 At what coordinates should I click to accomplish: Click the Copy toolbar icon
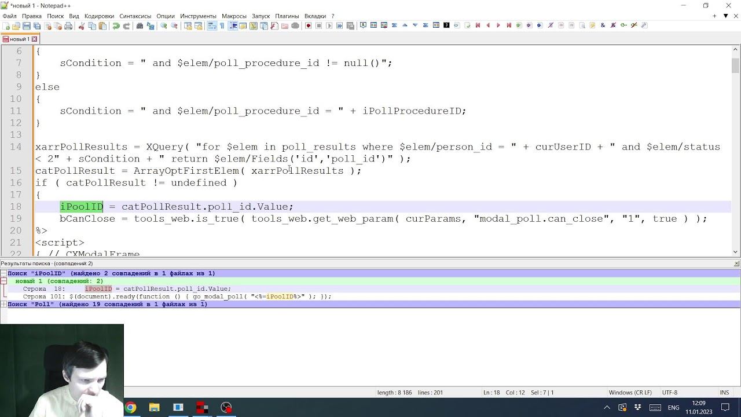click(92, 25)
